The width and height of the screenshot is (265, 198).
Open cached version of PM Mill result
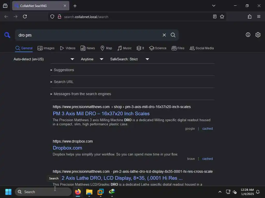tap(208, 129)
